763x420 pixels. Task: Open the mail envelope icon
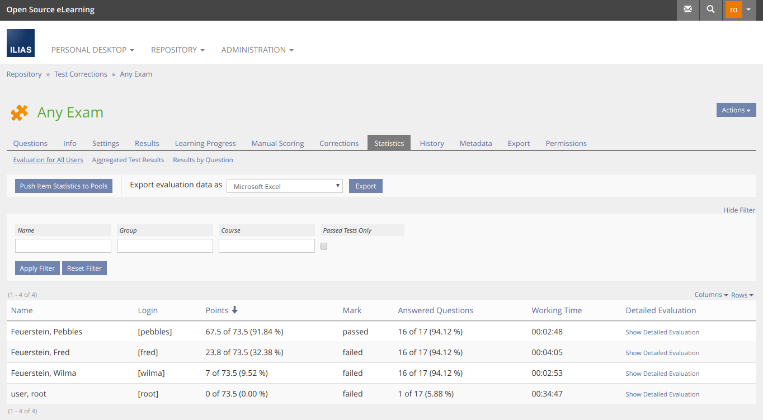point(687,10)
